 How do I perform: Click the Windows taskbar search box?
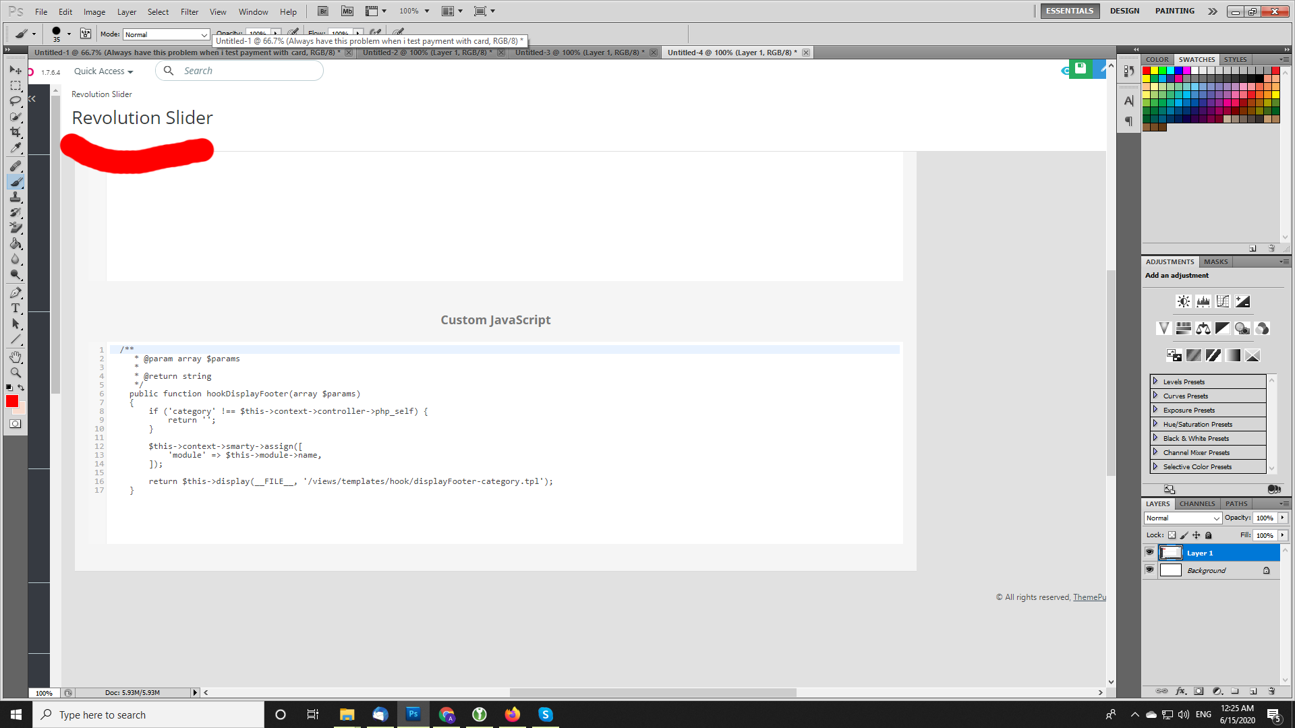coord(148,715)
